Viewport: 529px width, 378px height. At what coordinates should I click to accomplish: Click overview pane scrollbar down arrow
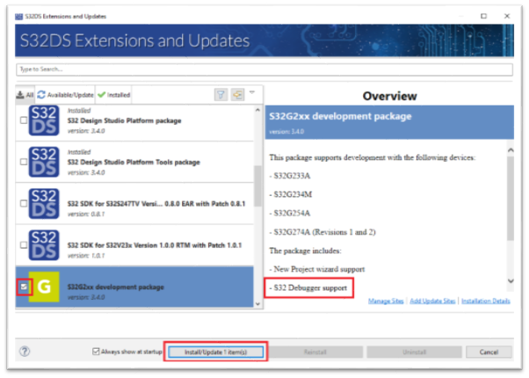click(511, 280)
